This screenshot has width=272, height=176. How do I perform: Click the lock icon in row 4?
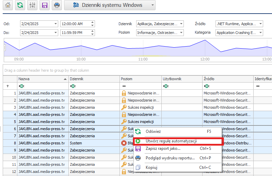pos(124,115)
